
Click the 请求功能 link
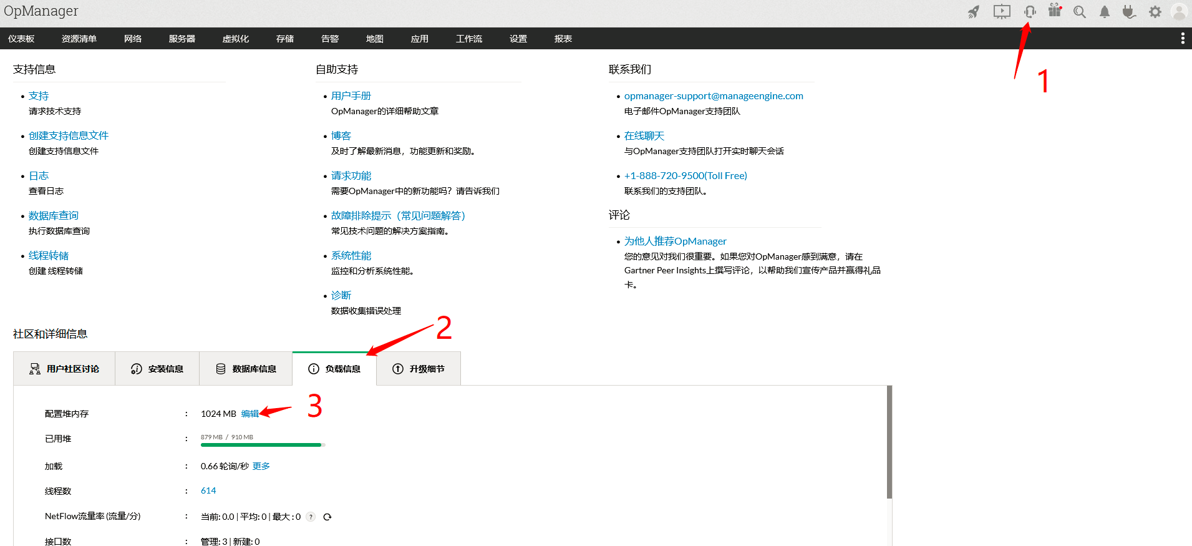click(351, 176)
